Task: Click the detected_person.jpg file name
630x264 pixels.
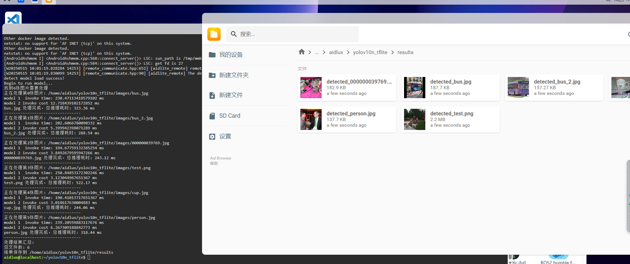Action: click(x=351, y=113)
